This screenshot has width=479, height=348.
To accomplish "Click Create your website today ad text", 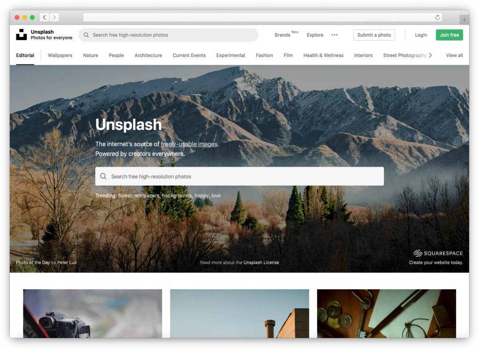I will pyautogui.click(x=436, y=263).
